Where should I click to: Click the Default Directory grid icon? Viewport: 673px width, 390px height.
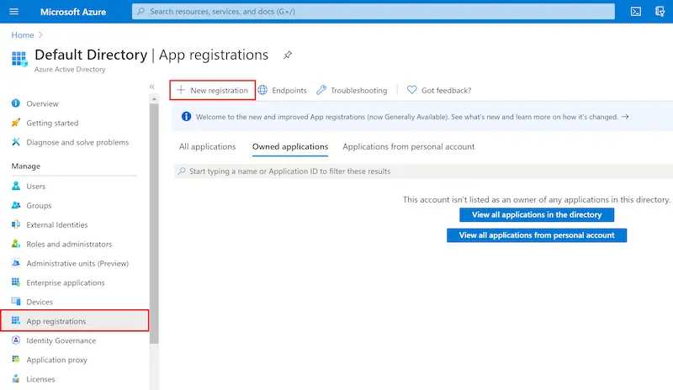[19, 59]
